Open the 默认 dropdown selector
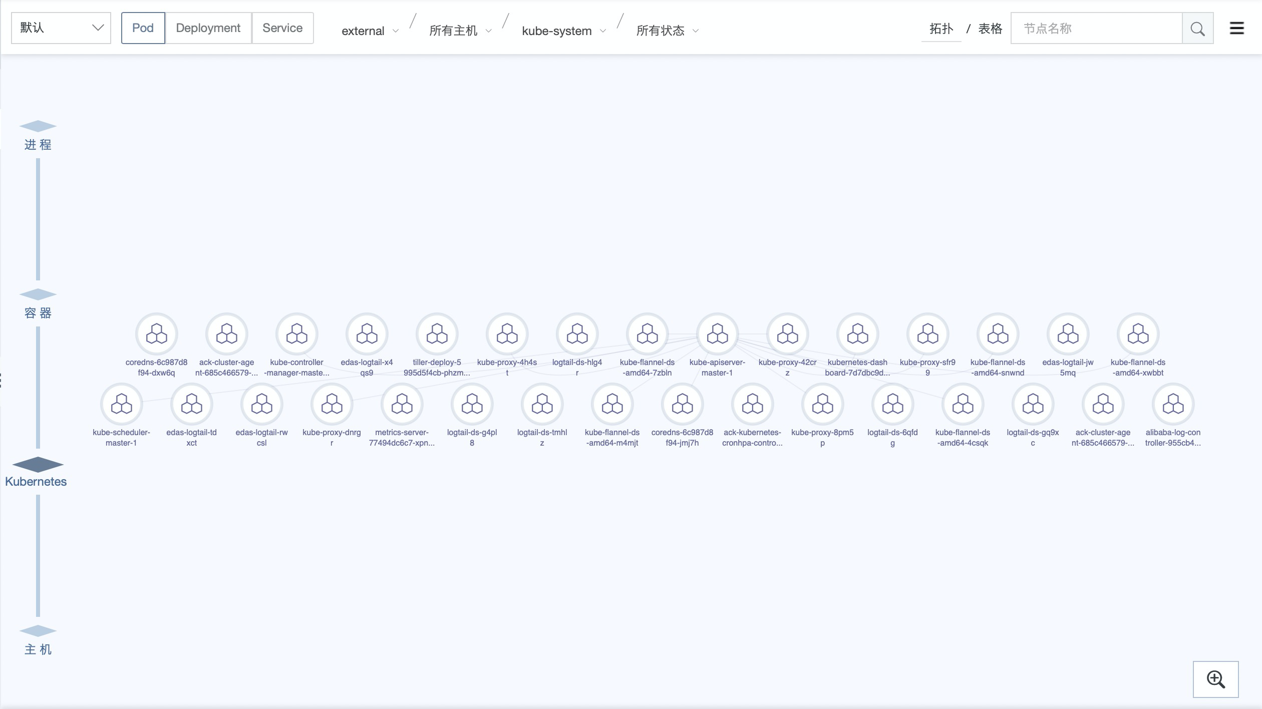The height and width of the screenshot is (709, 1262). pyautogui.click(x=61, y=28)
